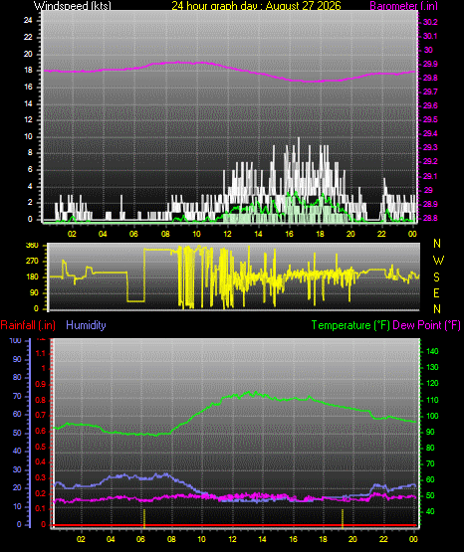The height and width of the screenshot is (552, 464).
Task: Click blue humidity scale value "90"
Action: pyautogui.click(x=17, y=359)
